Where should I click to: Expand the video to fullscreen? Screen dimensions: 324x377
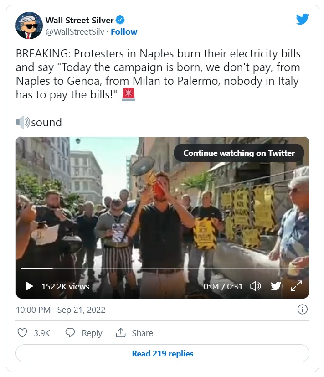point(296,286)
